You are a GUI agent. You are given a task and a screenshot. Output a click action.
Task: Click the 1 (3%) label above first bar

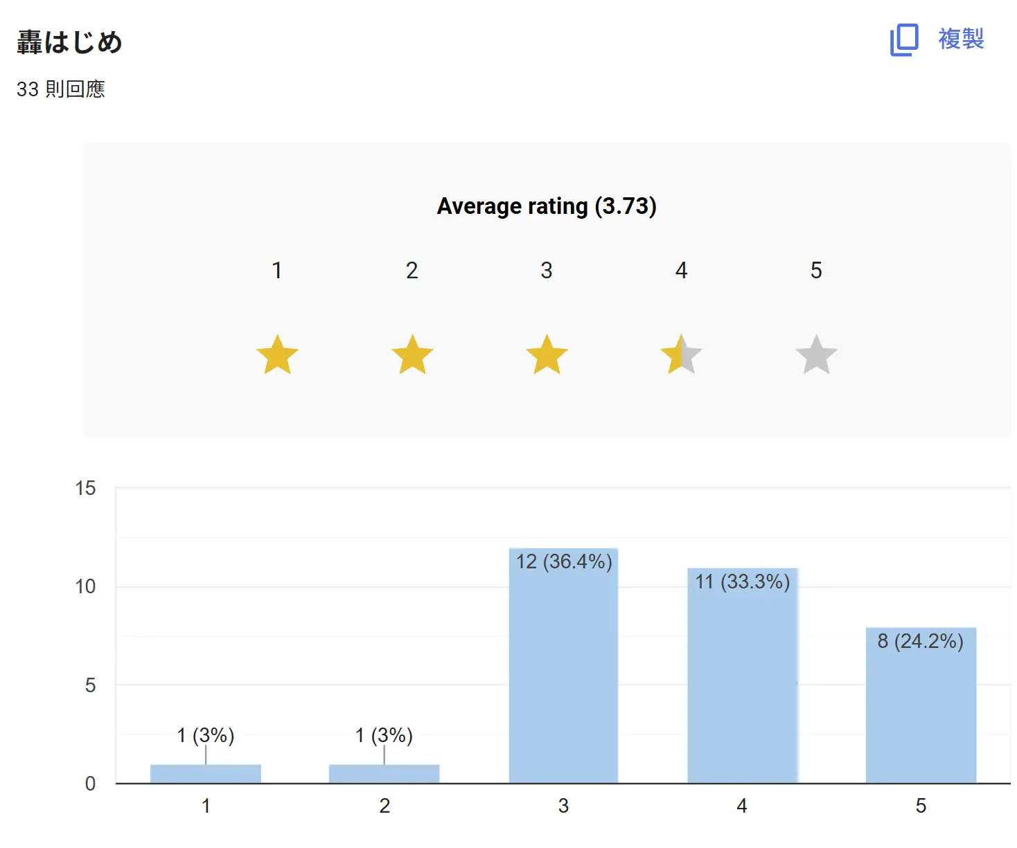206,735
